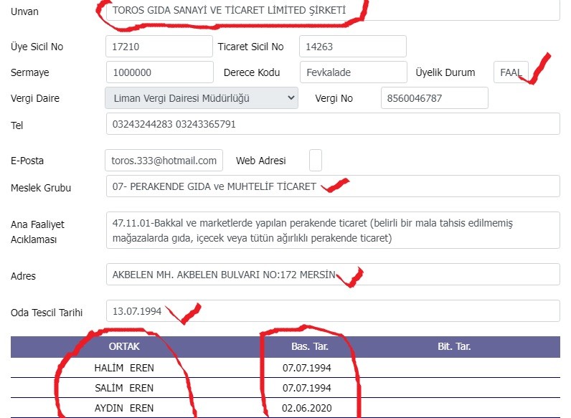The height and width of the screenshot is (418, 571).
Task: Focus the Sermaye input box
Action: pos(159,72)
